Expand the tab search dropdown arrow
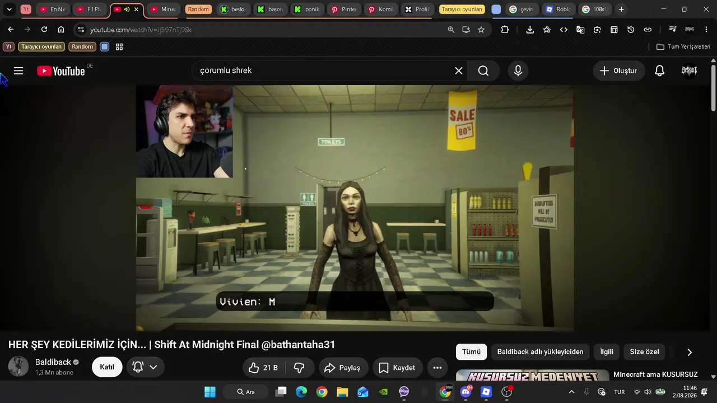717x403 pixels. click(10, 10)
